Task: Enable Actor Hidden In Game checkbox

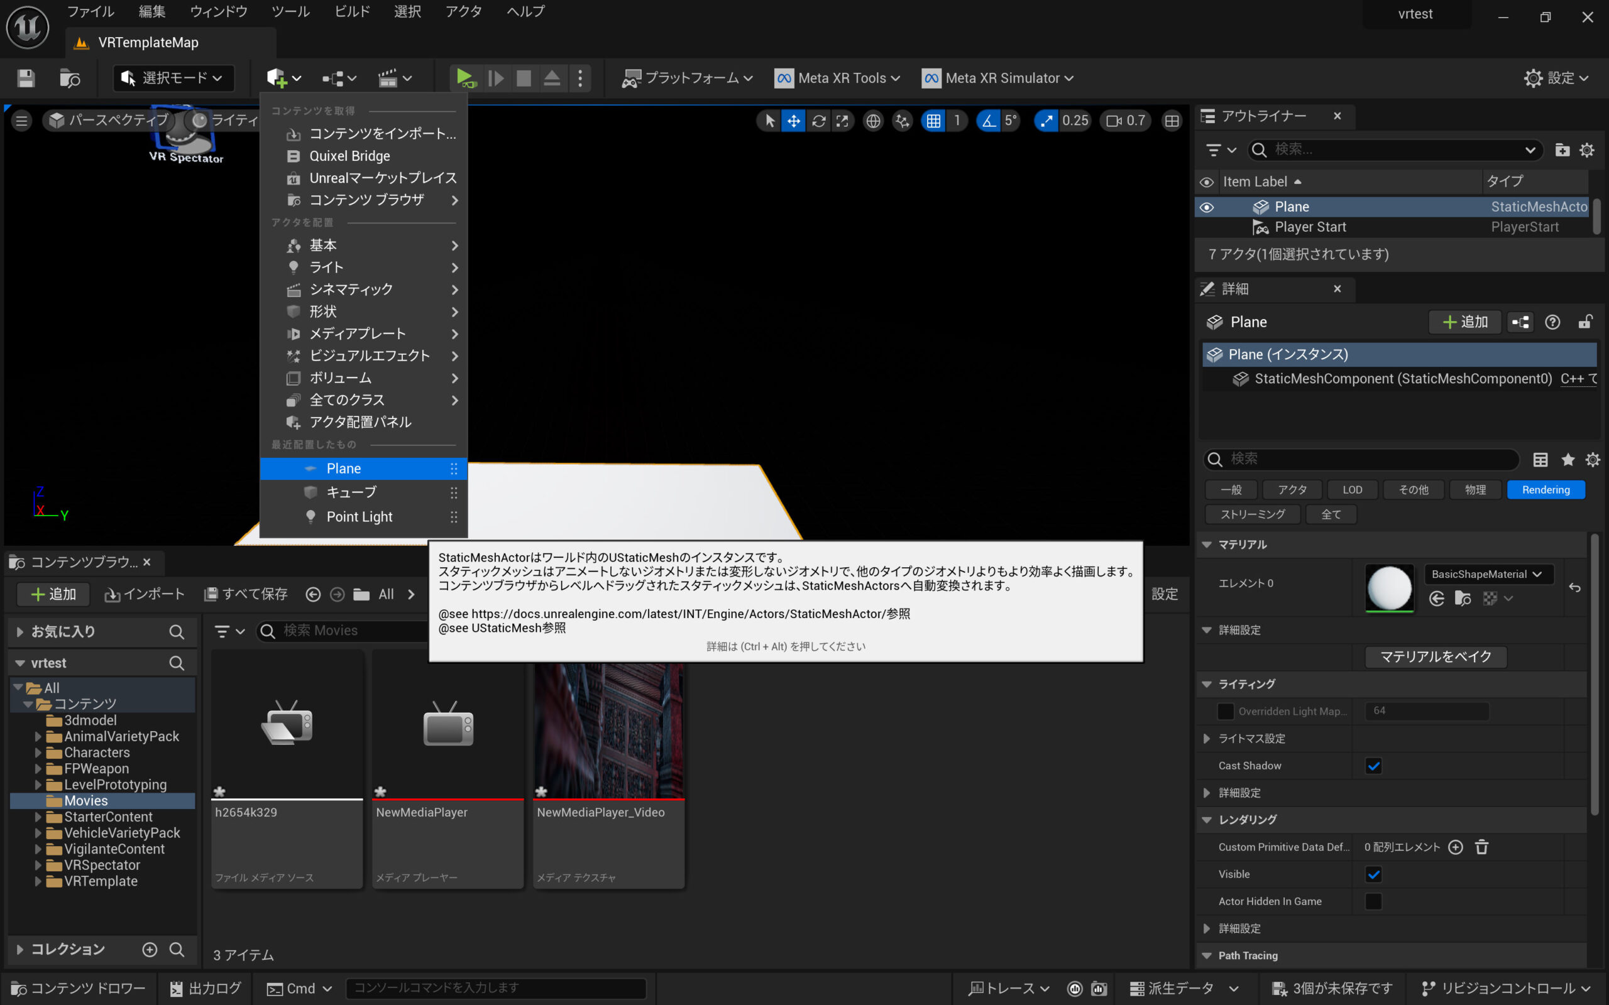Action: coord(1373,901)
